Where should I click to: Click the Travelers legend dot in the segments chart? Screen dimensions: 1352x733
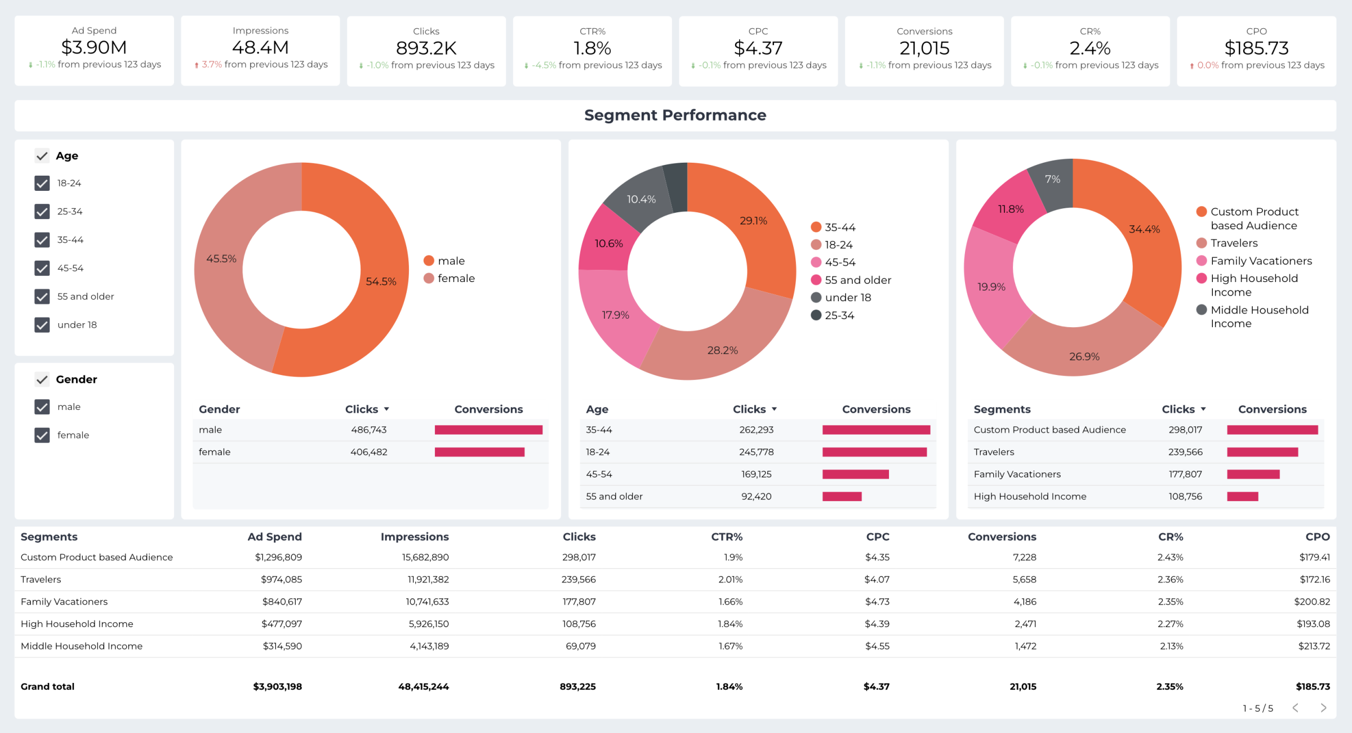[x=1202, y=243]
